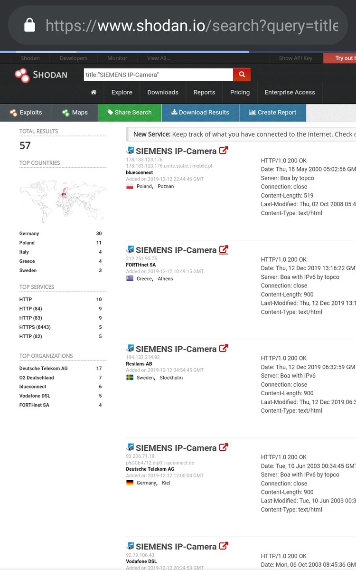Click the Sweden flag icon in results

coord(130,378)
